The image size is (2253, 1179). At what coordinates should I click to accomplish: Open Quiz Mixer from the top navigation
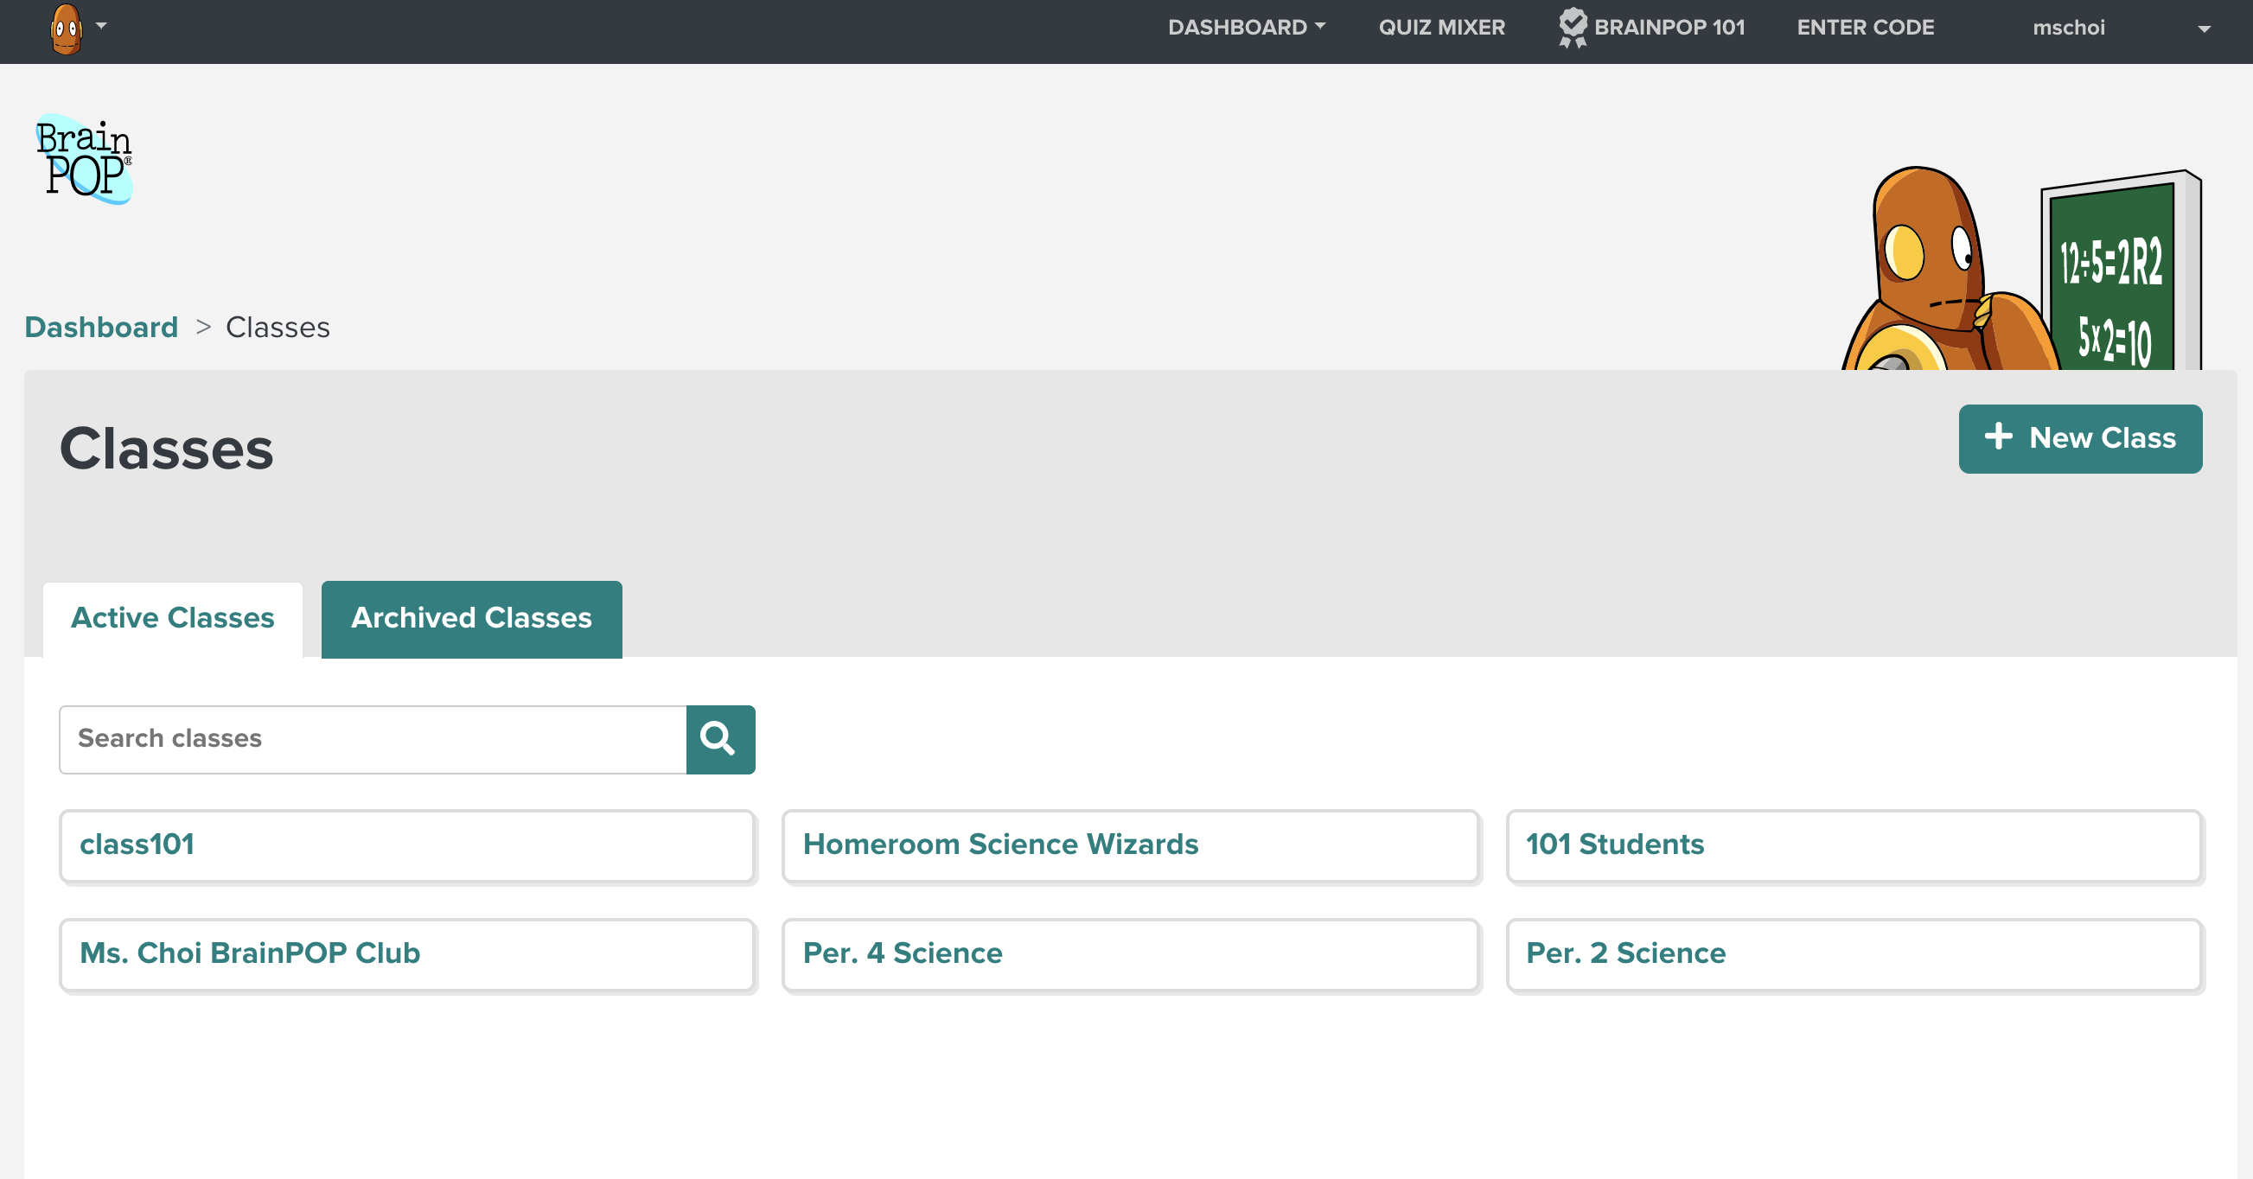click(x=1441, y=27)
